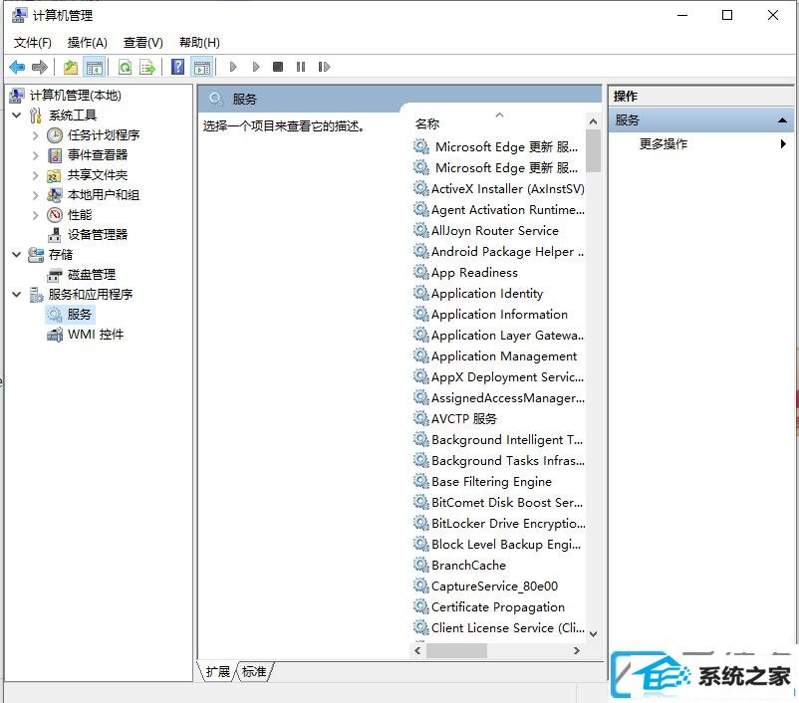Collapse the 服务 actions section arrow
This screenshot has height=703, width=799.
click(x=782, y=120)
